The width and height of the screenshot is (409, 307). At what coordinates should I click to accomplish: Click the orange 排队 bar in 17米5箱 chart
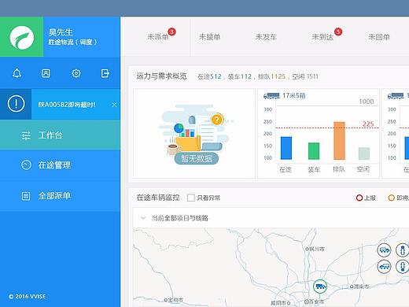coord(339,140)
